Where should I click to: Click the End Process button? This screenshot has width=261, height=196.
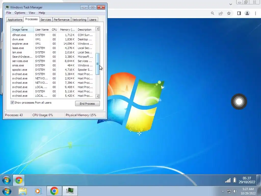click(87, 104)
